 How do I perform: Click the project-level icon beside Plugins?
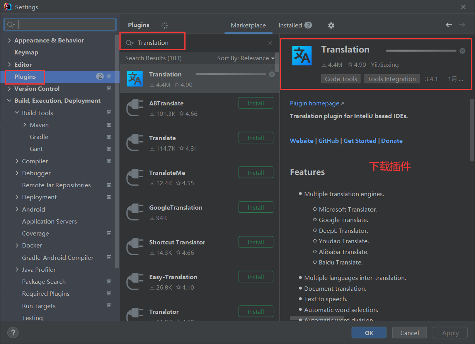pyautogui.click(x=109, y=76)
